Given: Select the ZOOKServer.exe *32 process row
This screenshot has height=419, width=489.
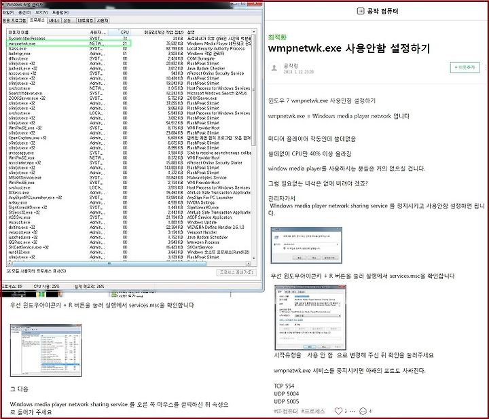Looking at the screenshot, I should click(130, 98).
